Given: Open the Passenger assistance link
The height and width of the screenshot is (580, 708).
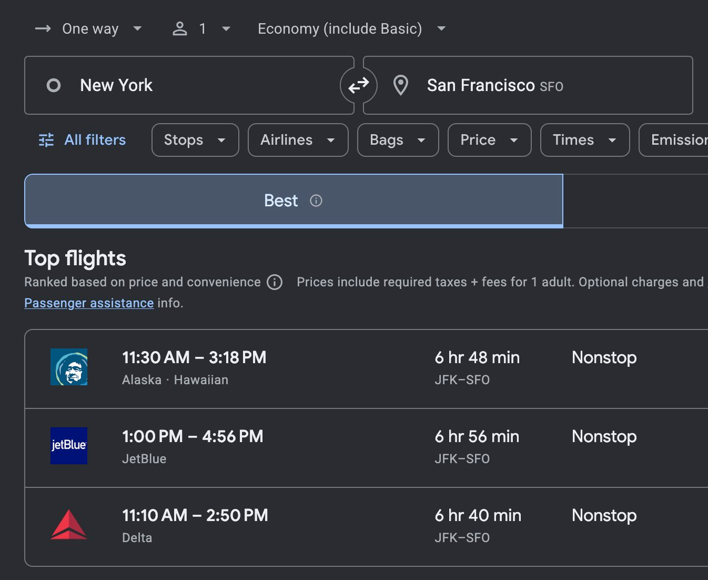Looking at the screenshot, I should click(89, 303).
